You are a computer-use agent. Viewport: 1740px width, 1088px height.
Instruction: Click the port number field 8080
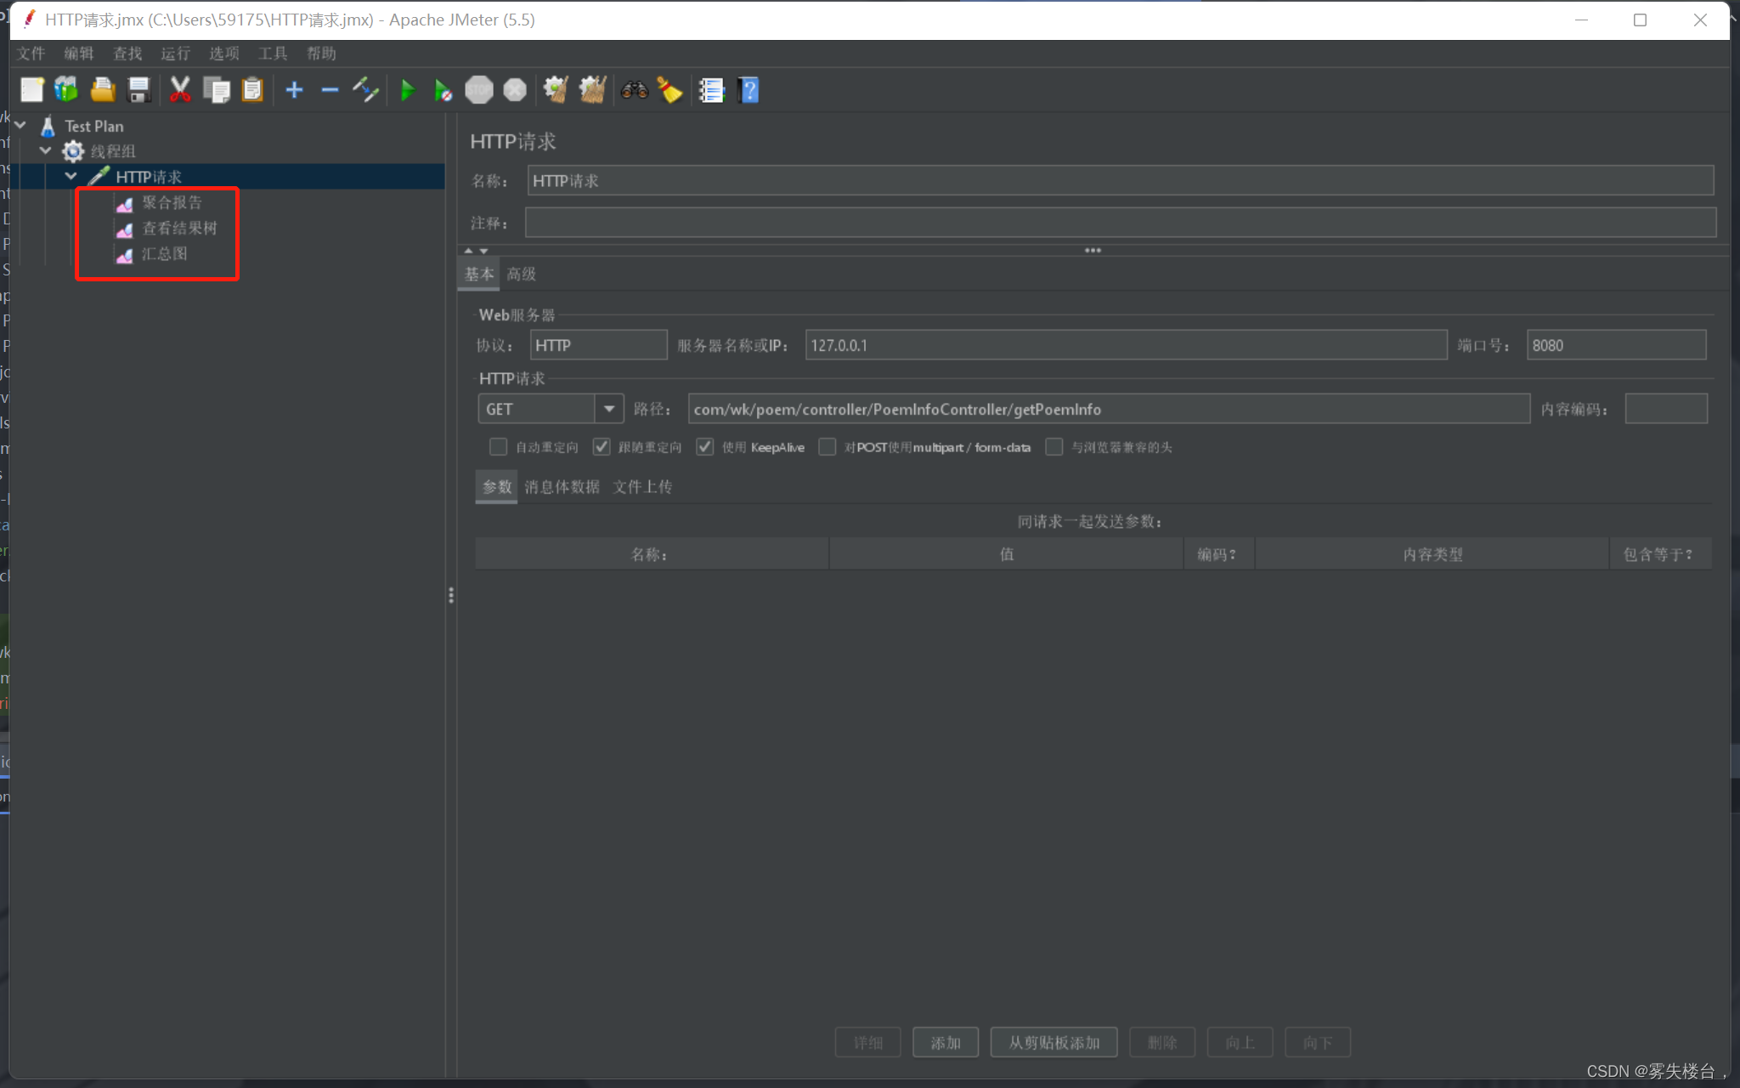tap(1616, 345)
